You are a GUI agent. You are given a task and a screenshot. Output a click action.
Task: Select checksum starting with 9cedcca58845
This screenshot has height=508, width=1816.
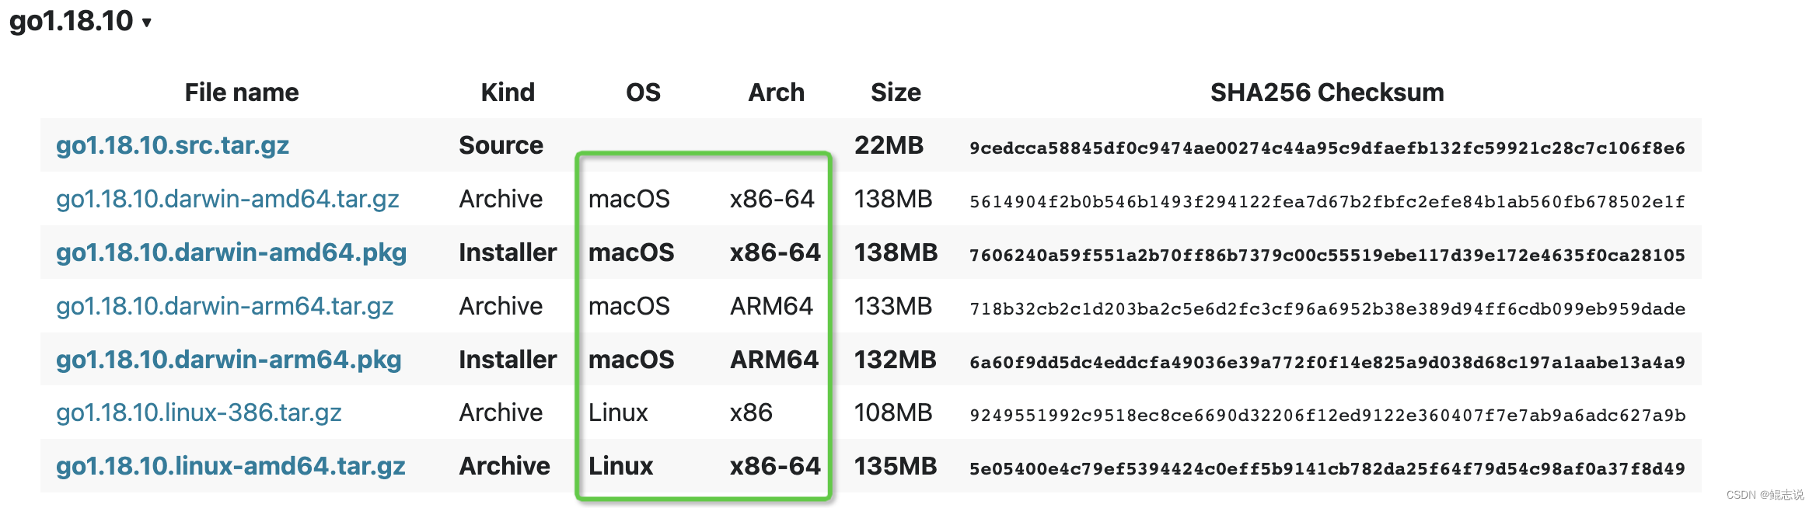pyautogui.click(x=1327, y=148)
